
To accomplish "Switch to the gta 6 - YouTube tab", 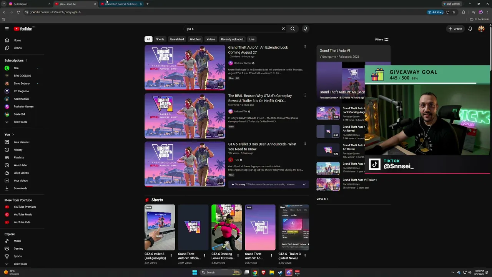I will [75, 4].
